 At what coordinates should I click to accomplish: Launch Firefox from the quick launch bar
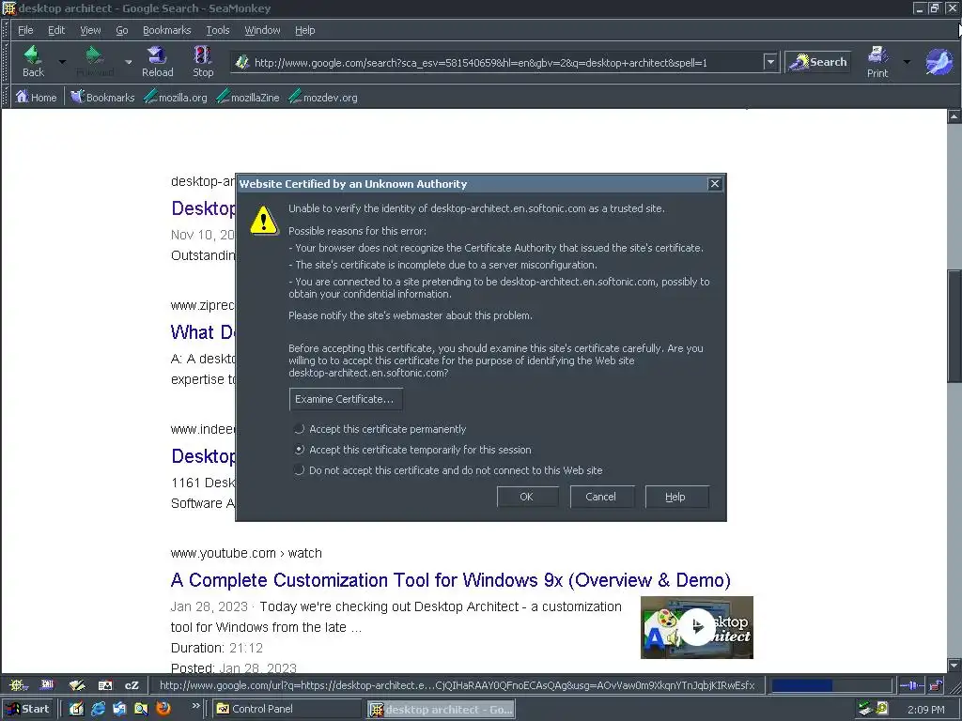click(x=163, y=709)
